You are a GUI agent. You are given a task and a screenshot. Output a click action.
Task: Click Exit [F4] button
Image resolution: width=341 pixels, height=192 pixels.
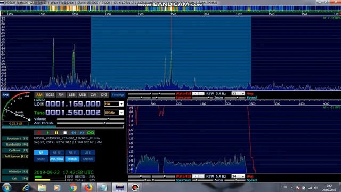pos(15,179)
